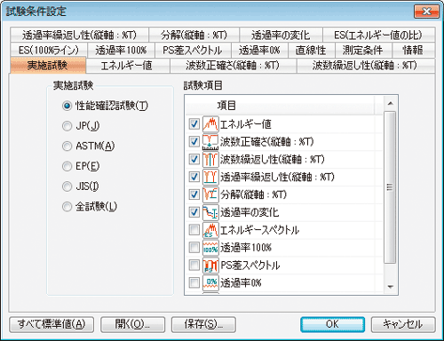Select the PS差スペクトル row text in list

pos(250,266)
